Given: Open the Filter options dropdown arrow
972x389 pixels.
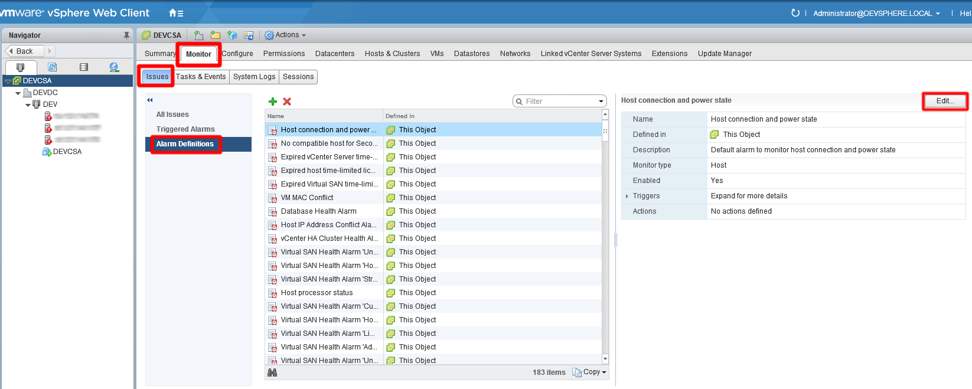Looking at the screenshot, I should click(x=601, y=102).
